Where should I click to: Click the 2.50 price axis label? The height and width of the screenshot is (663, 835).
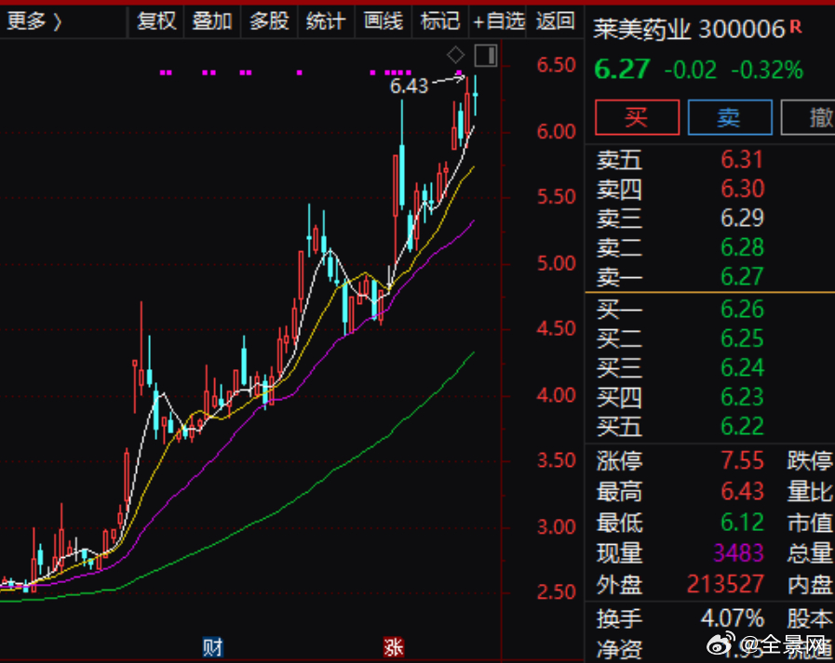556,592
